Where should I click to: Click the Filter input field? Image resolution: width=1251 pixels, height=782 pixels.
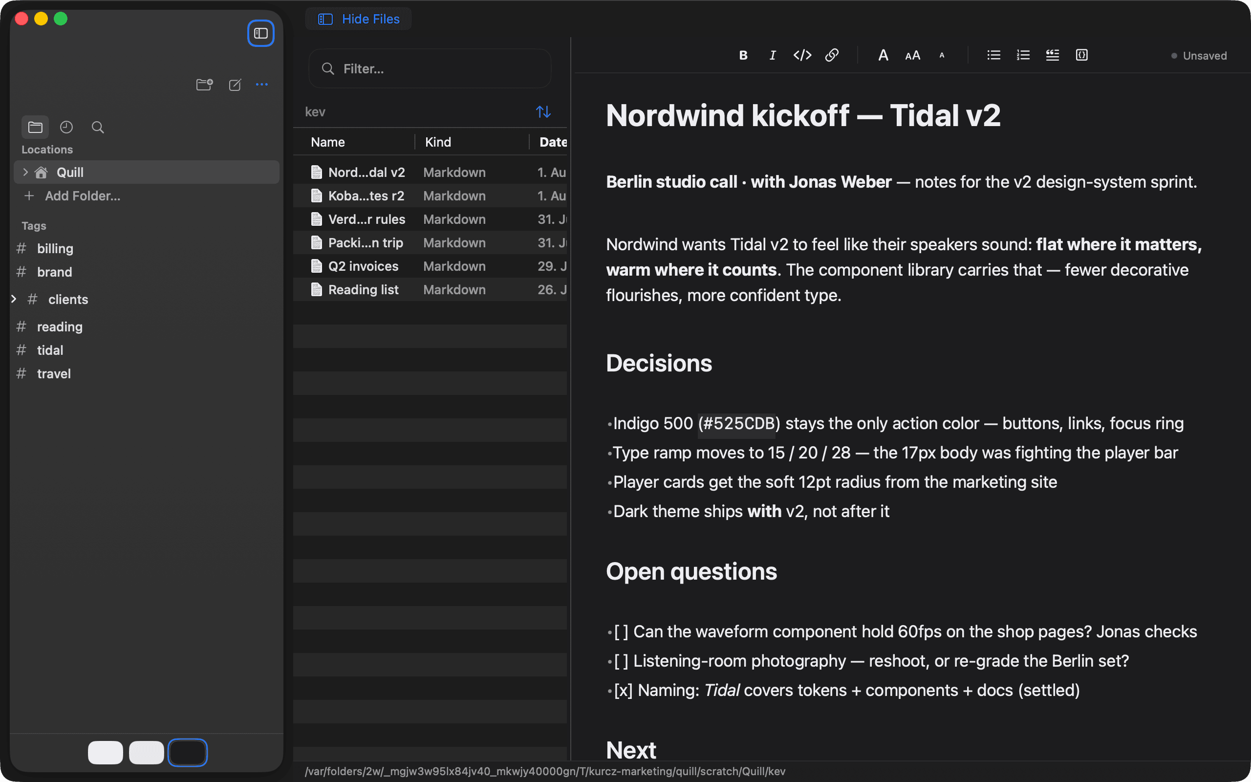point(430,68)
